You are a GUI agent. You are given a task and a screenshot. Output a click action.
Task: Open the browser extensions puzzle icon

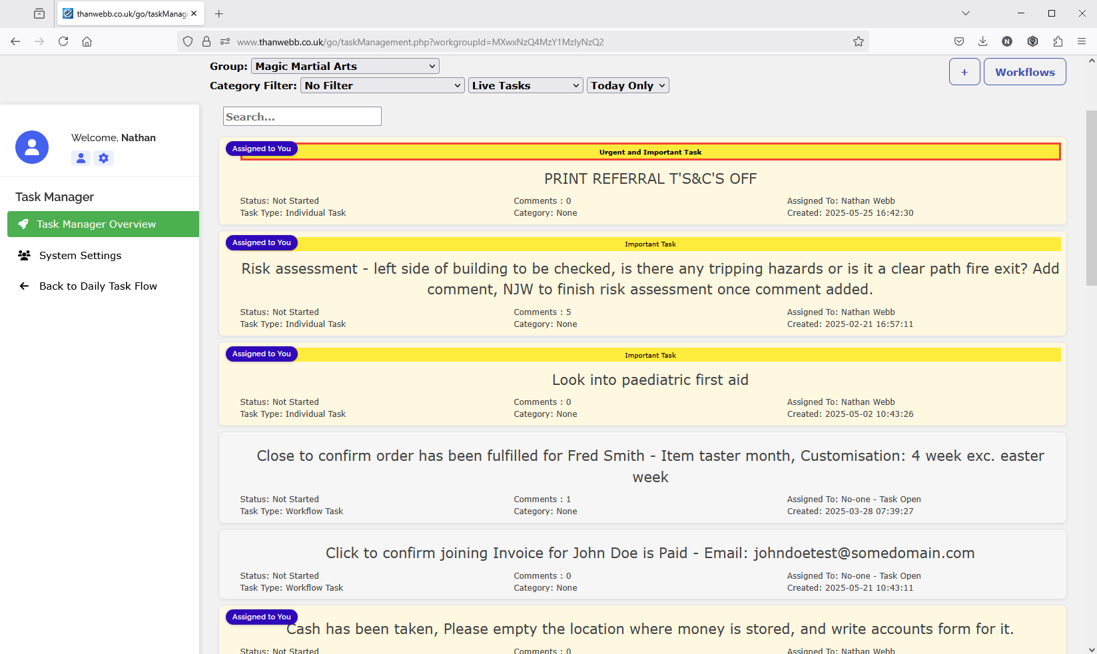click(1058, 41)
